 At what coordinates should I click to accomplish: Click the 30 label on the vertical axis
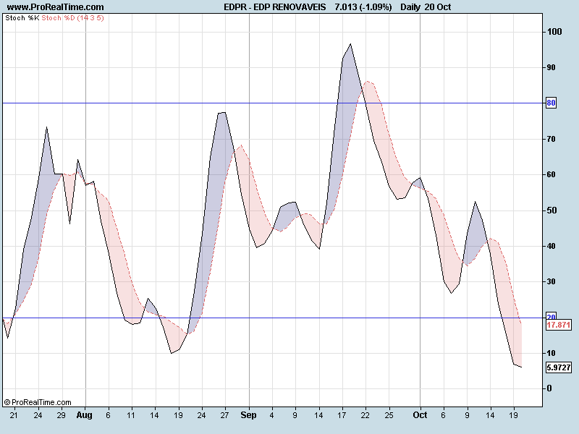[551, 281]
